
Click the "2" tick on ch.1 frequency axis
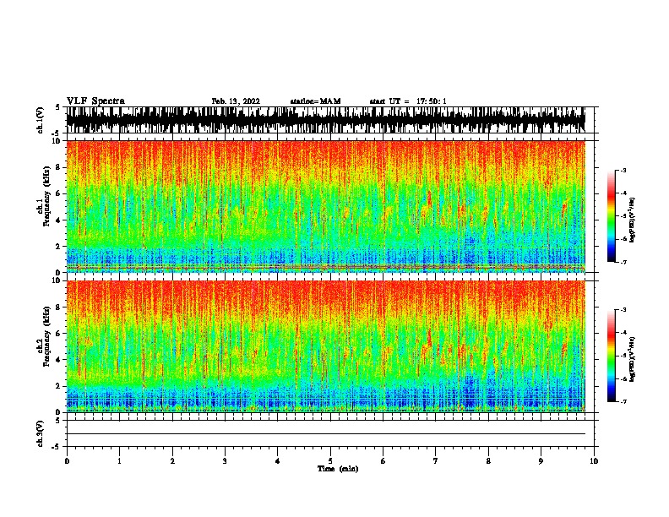[59, 247]
